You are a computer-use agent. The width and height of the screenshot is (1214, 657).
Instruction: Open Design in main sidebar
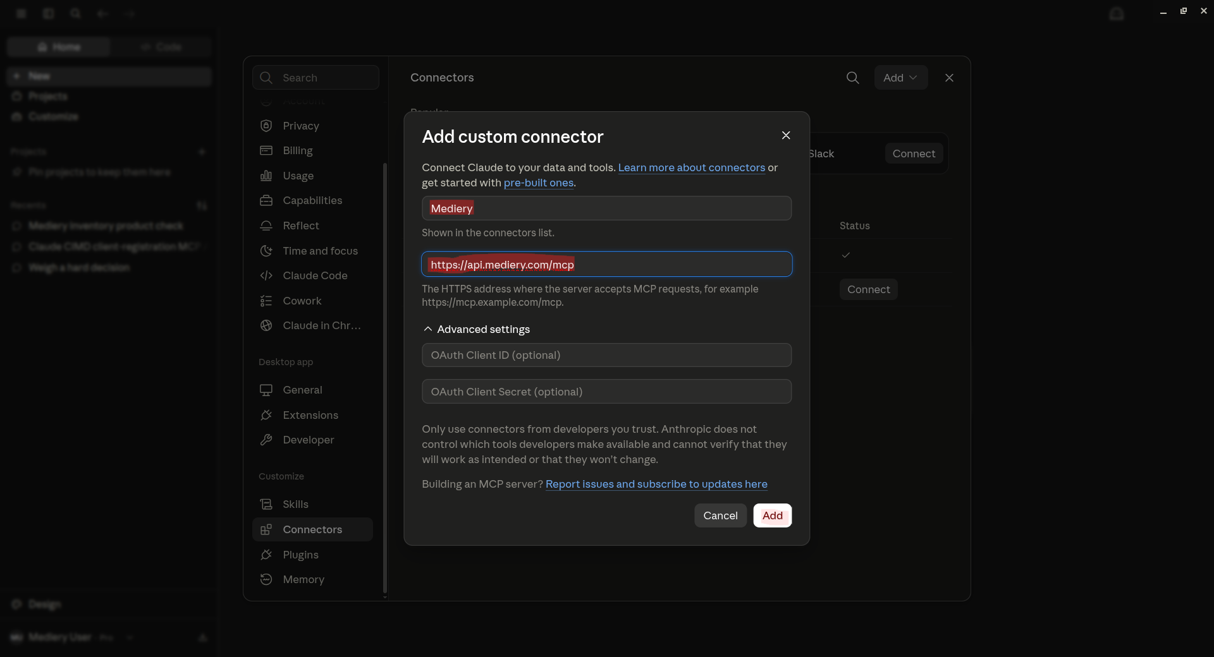(109, 604)
